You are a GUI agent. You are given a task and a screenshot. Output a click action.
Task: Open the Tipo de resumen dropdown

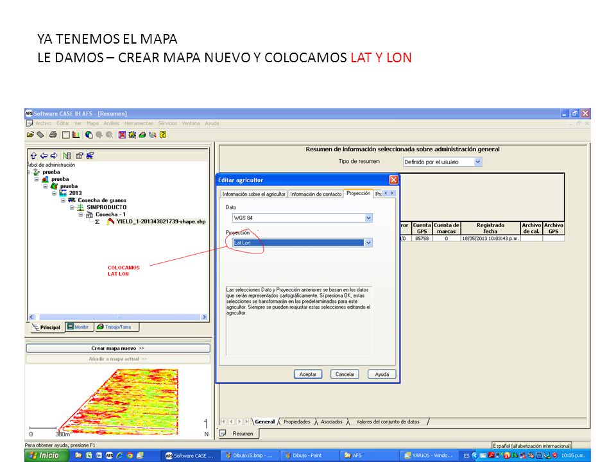(477, 162)
